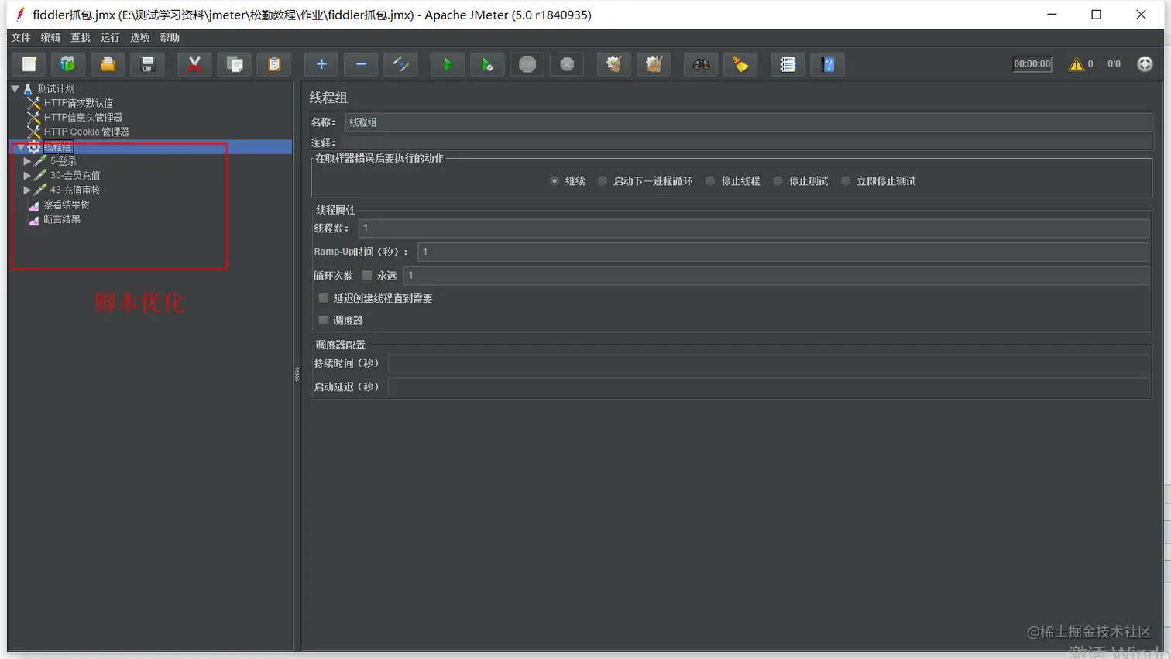Click the split pane divider handle
Screen dimensions: 1171x659
click(297, 374)
